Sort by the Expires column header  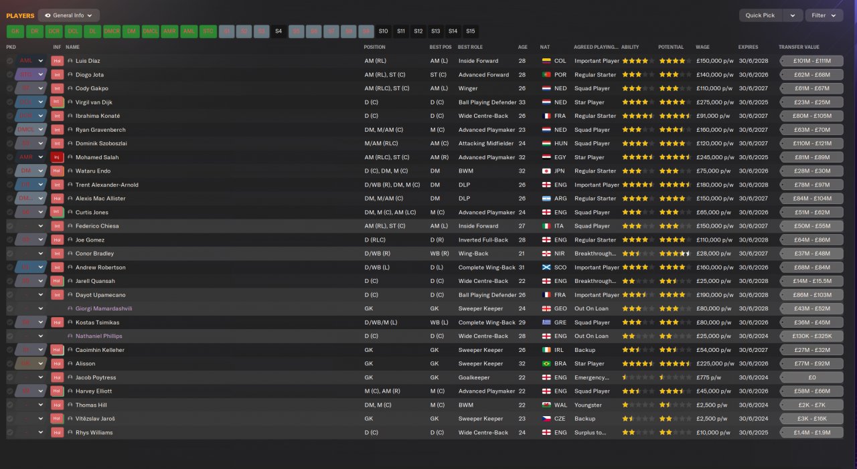click(x=749, y=48)
